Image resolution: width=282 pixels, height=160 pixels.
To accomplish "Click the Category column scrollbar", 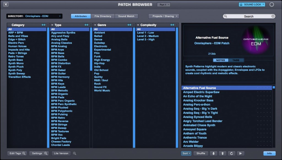I will (x=48, y=88).
